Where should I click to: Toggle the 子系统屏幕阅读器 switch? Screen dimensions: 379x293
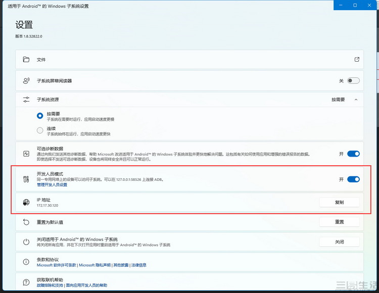tap(353, 81)
